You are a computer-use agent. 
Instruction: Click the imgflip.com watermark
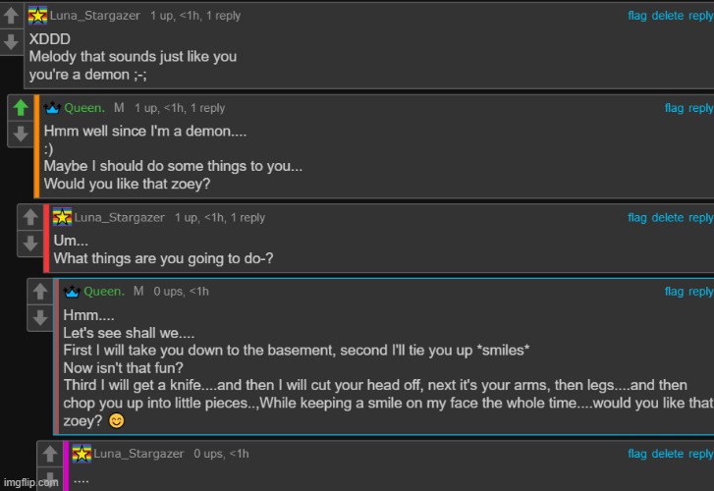(31, 482)
